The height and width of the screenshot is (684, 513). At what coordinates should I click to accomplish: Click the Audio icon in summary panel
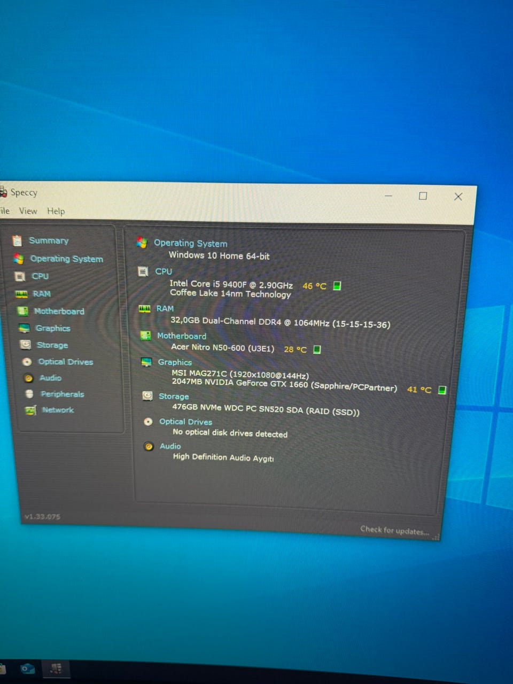coord(149,446)
